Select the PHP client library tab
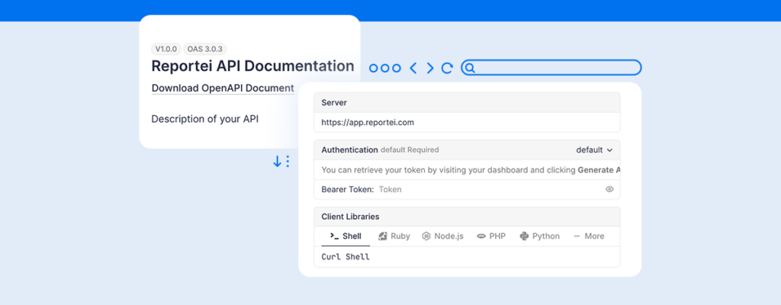 pyautogui.click(x=491, y=236)
